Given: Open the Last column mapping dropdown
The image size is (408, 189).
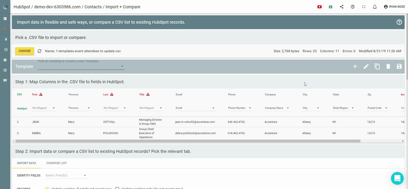Looking at the screenshot, I should tap(115, 108).
